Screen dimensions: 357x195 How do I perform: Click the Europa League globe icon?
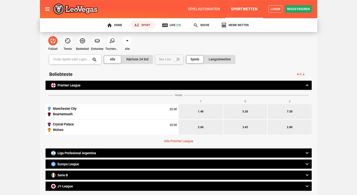click(53, 164)
